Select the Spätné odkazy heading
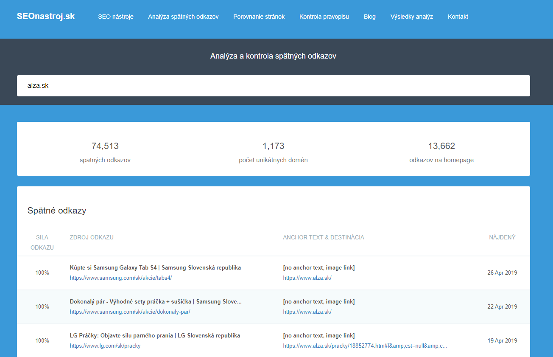 (57, 211)
